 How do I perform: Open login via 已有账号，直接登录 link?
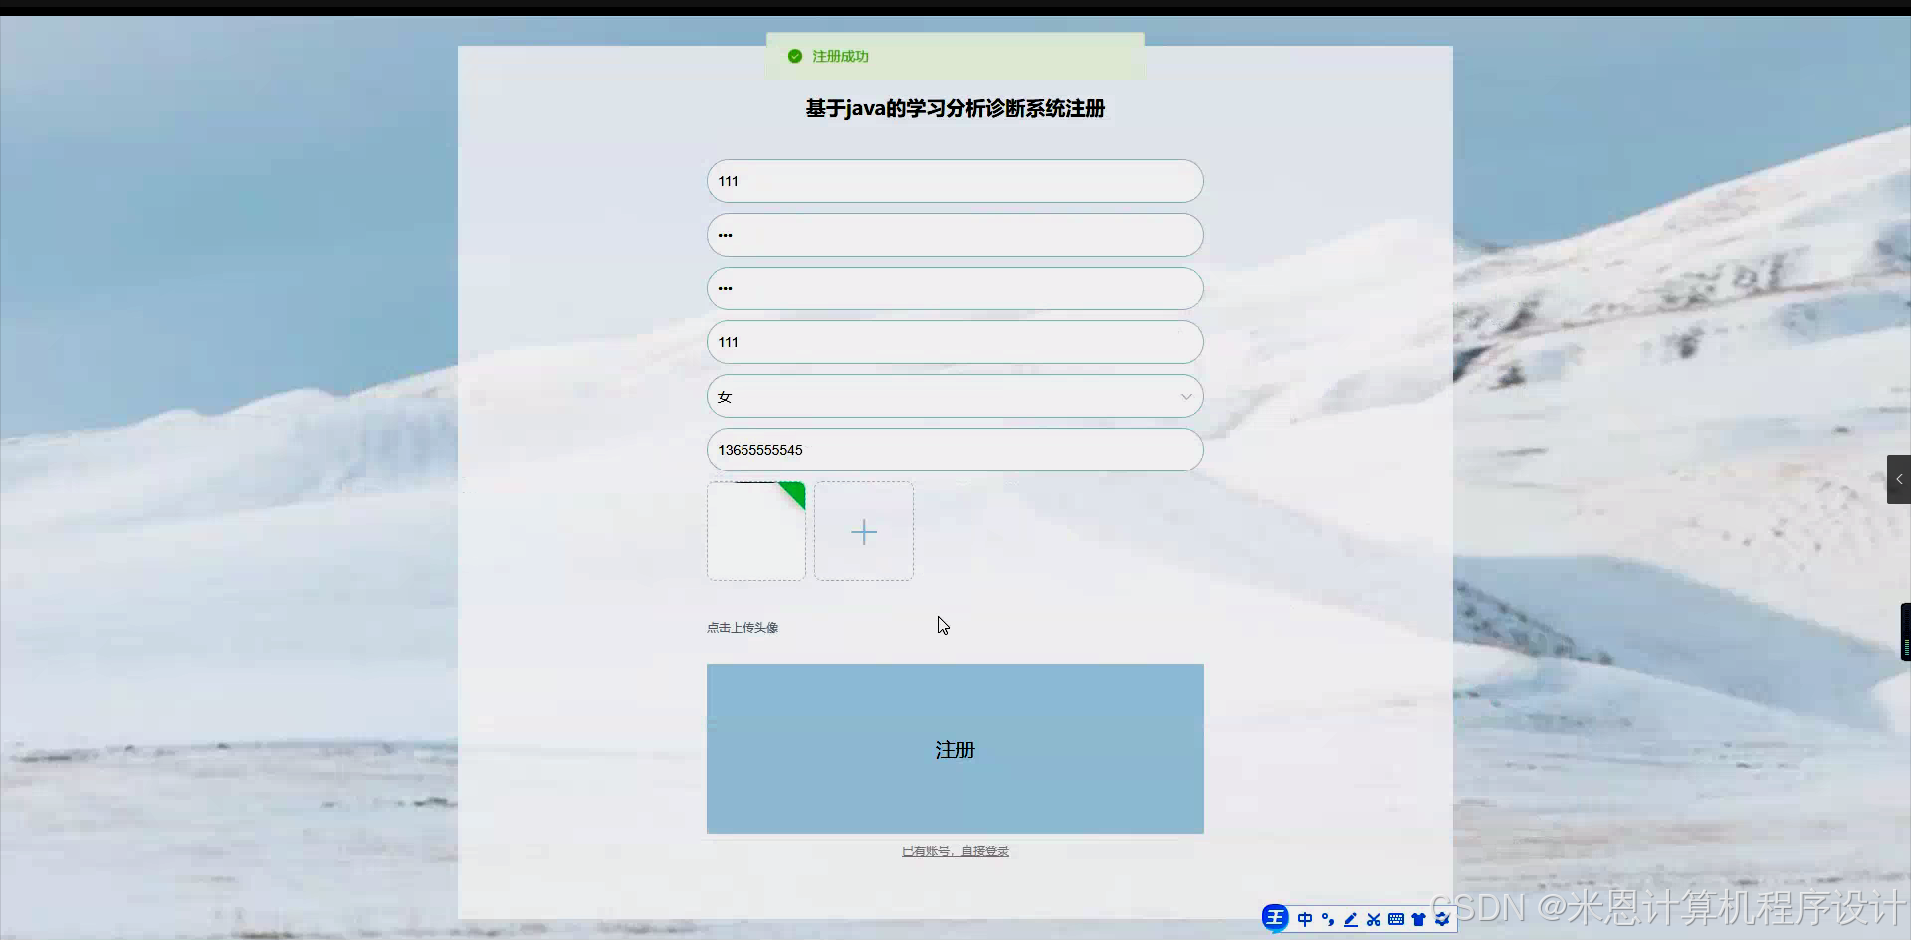click(955, 850)
